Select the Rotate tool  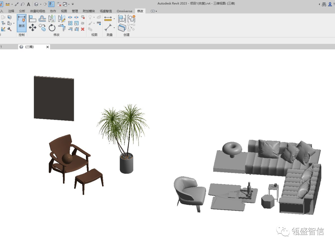[52, 28]
